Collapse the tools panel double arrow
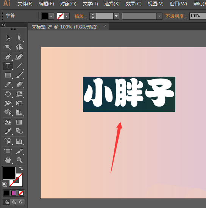 (3, 25)
